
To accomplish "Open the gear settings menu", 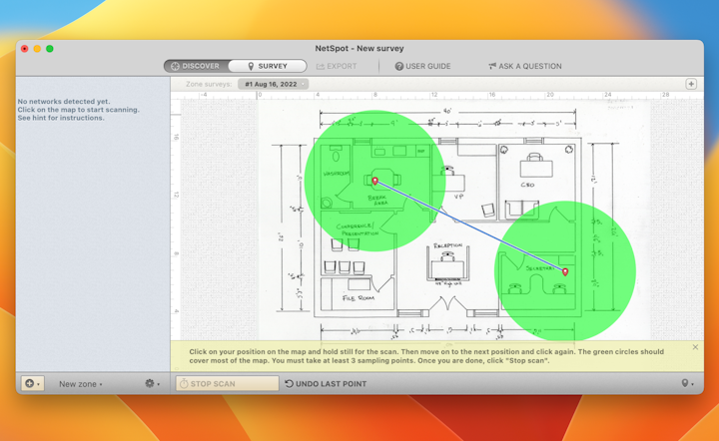I will click(152, 383).
